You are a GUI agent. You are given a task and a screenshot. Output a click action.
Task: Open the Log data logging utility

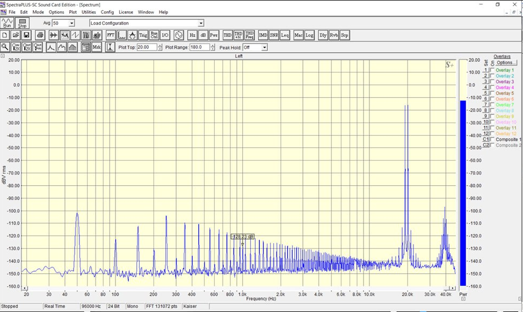[309, 35]
